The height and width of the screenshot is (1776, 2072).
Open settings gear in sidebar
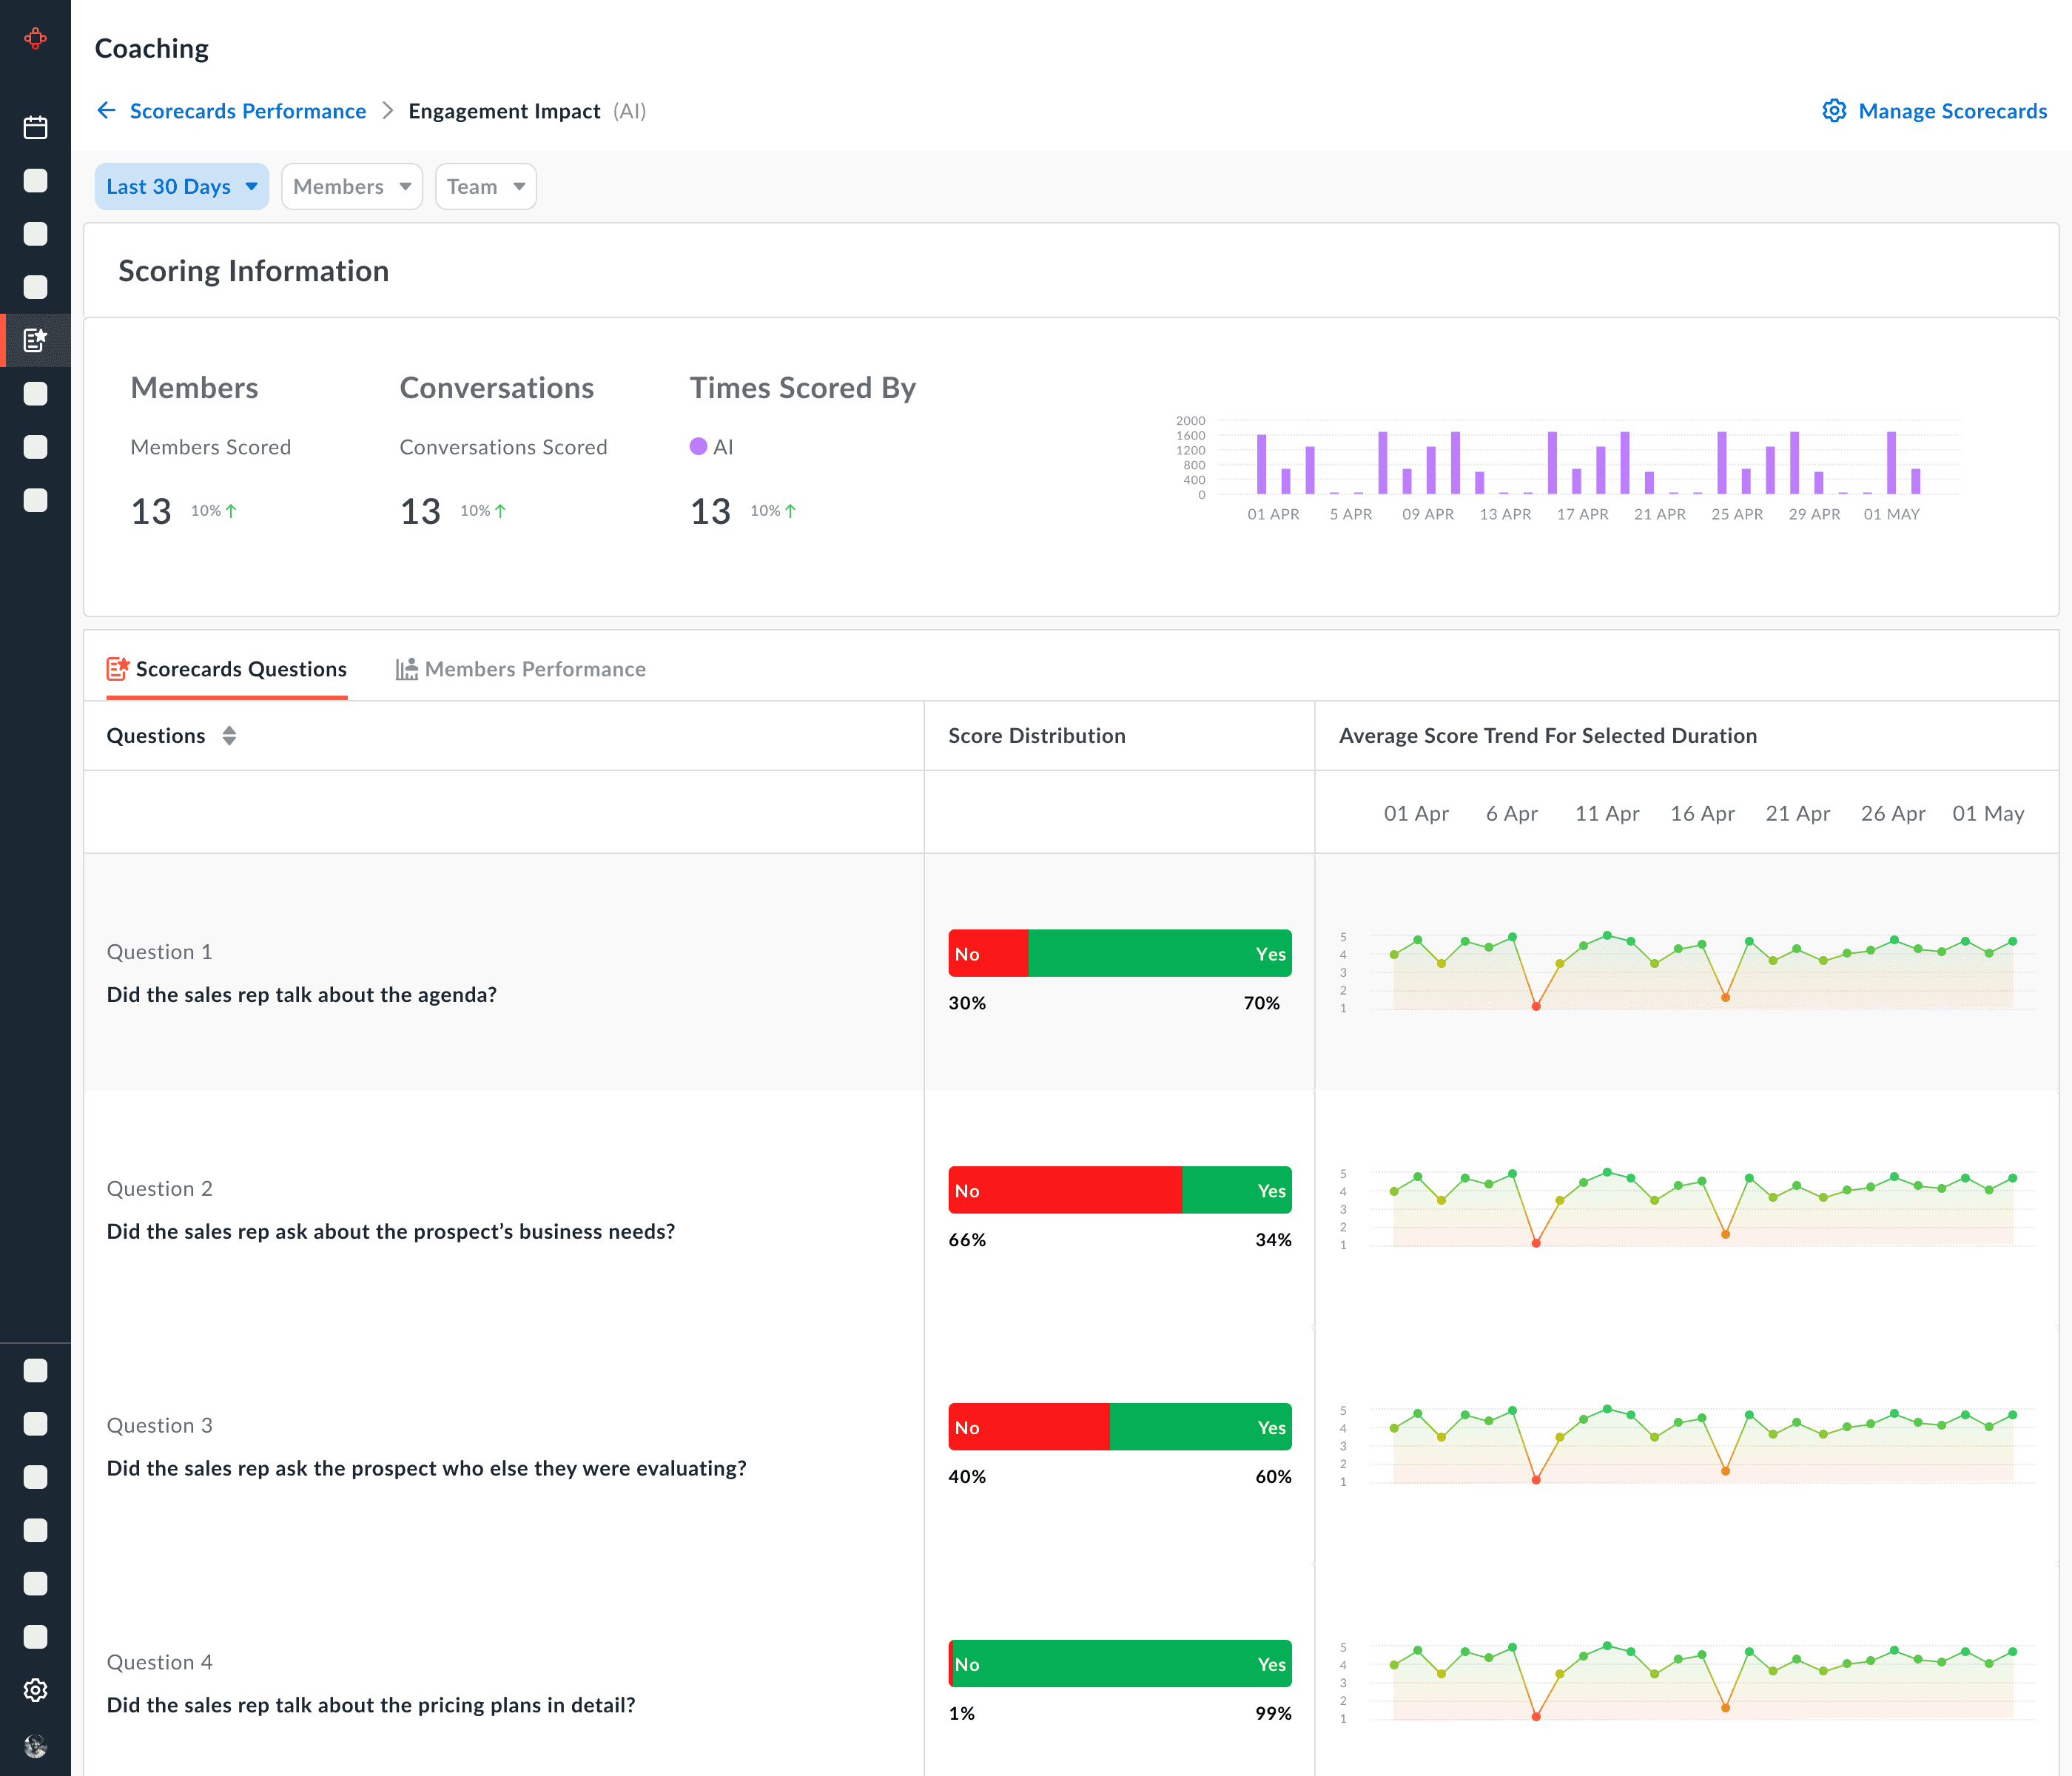click(35, 1690)
